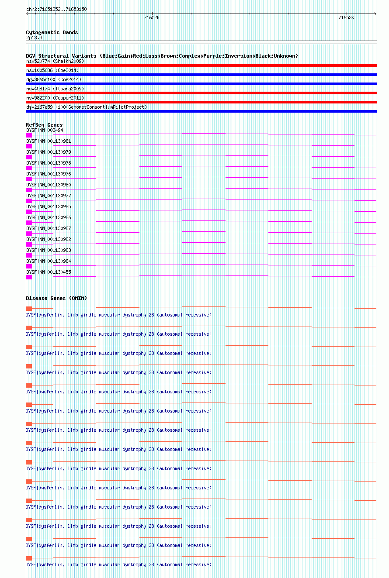Click magenta exon box under DYSF|NM_001130981
The height and width of the screenshot is (578, 389).
tap(29, 146)
